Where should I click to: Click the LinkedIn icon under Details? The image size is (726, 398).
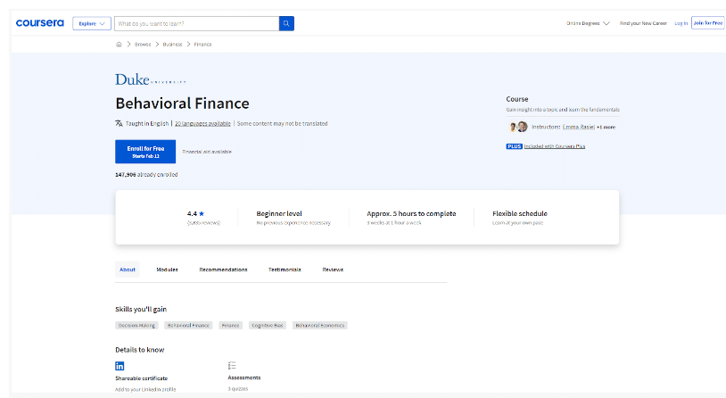click(x=120, y=366)
